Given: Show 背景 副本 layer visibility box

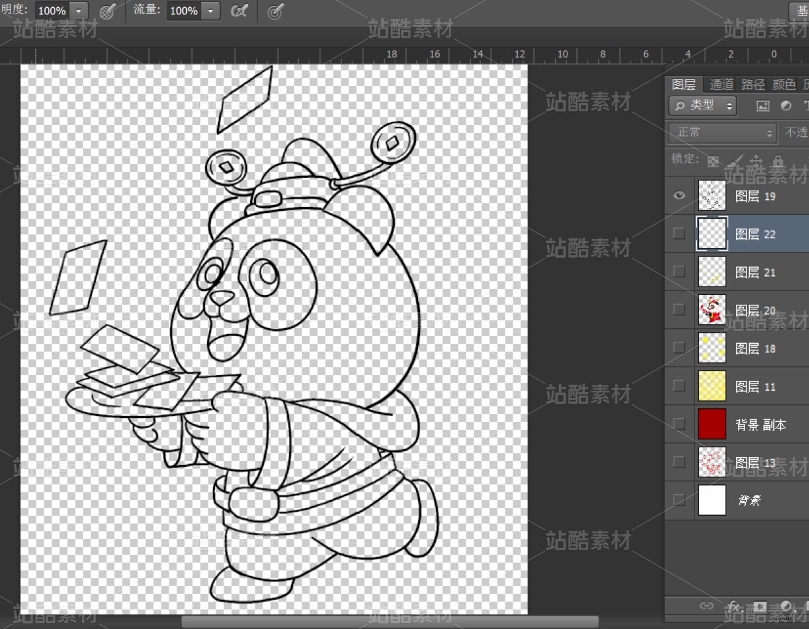Looking at the screenshot, I should pyautogui.click(x=679, y=424).
